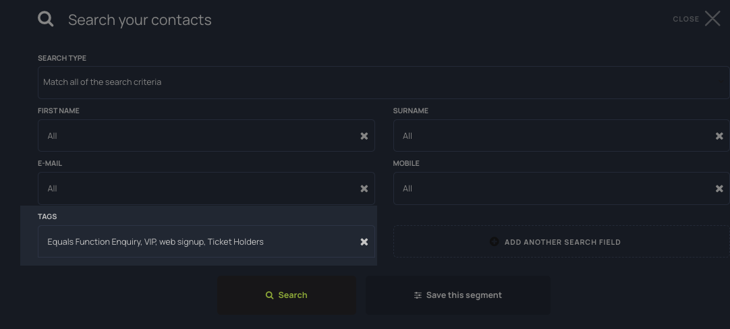Open the First Name filter field
Screen dimensions: 730x329
coord(196,136)
